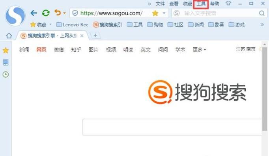Go to 学术 search category
The image size is (269, 156).
180,50
